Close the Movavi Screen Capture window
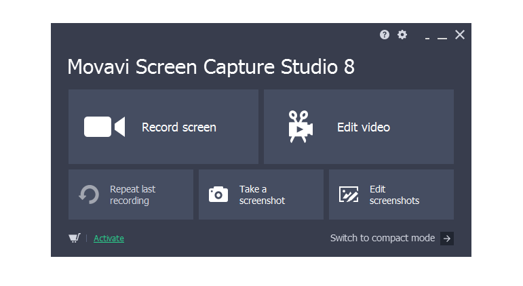 pos(460,35)
